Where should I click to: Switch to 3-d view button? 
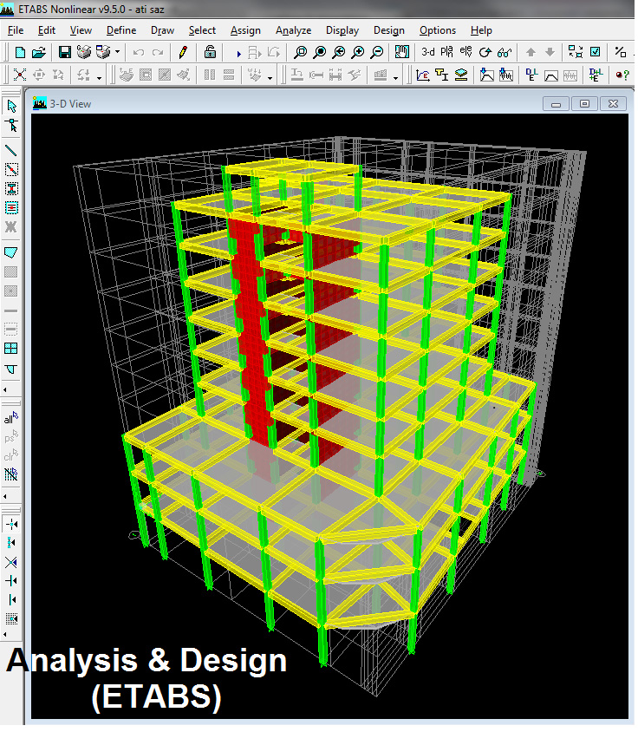tap(428, 52)
